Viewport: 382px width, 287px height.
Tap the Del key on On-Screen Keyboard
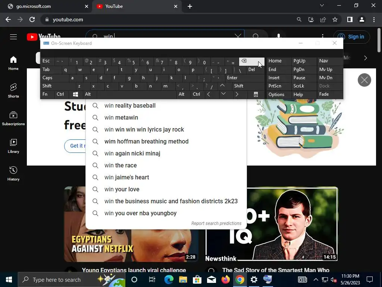pos(255,70)
